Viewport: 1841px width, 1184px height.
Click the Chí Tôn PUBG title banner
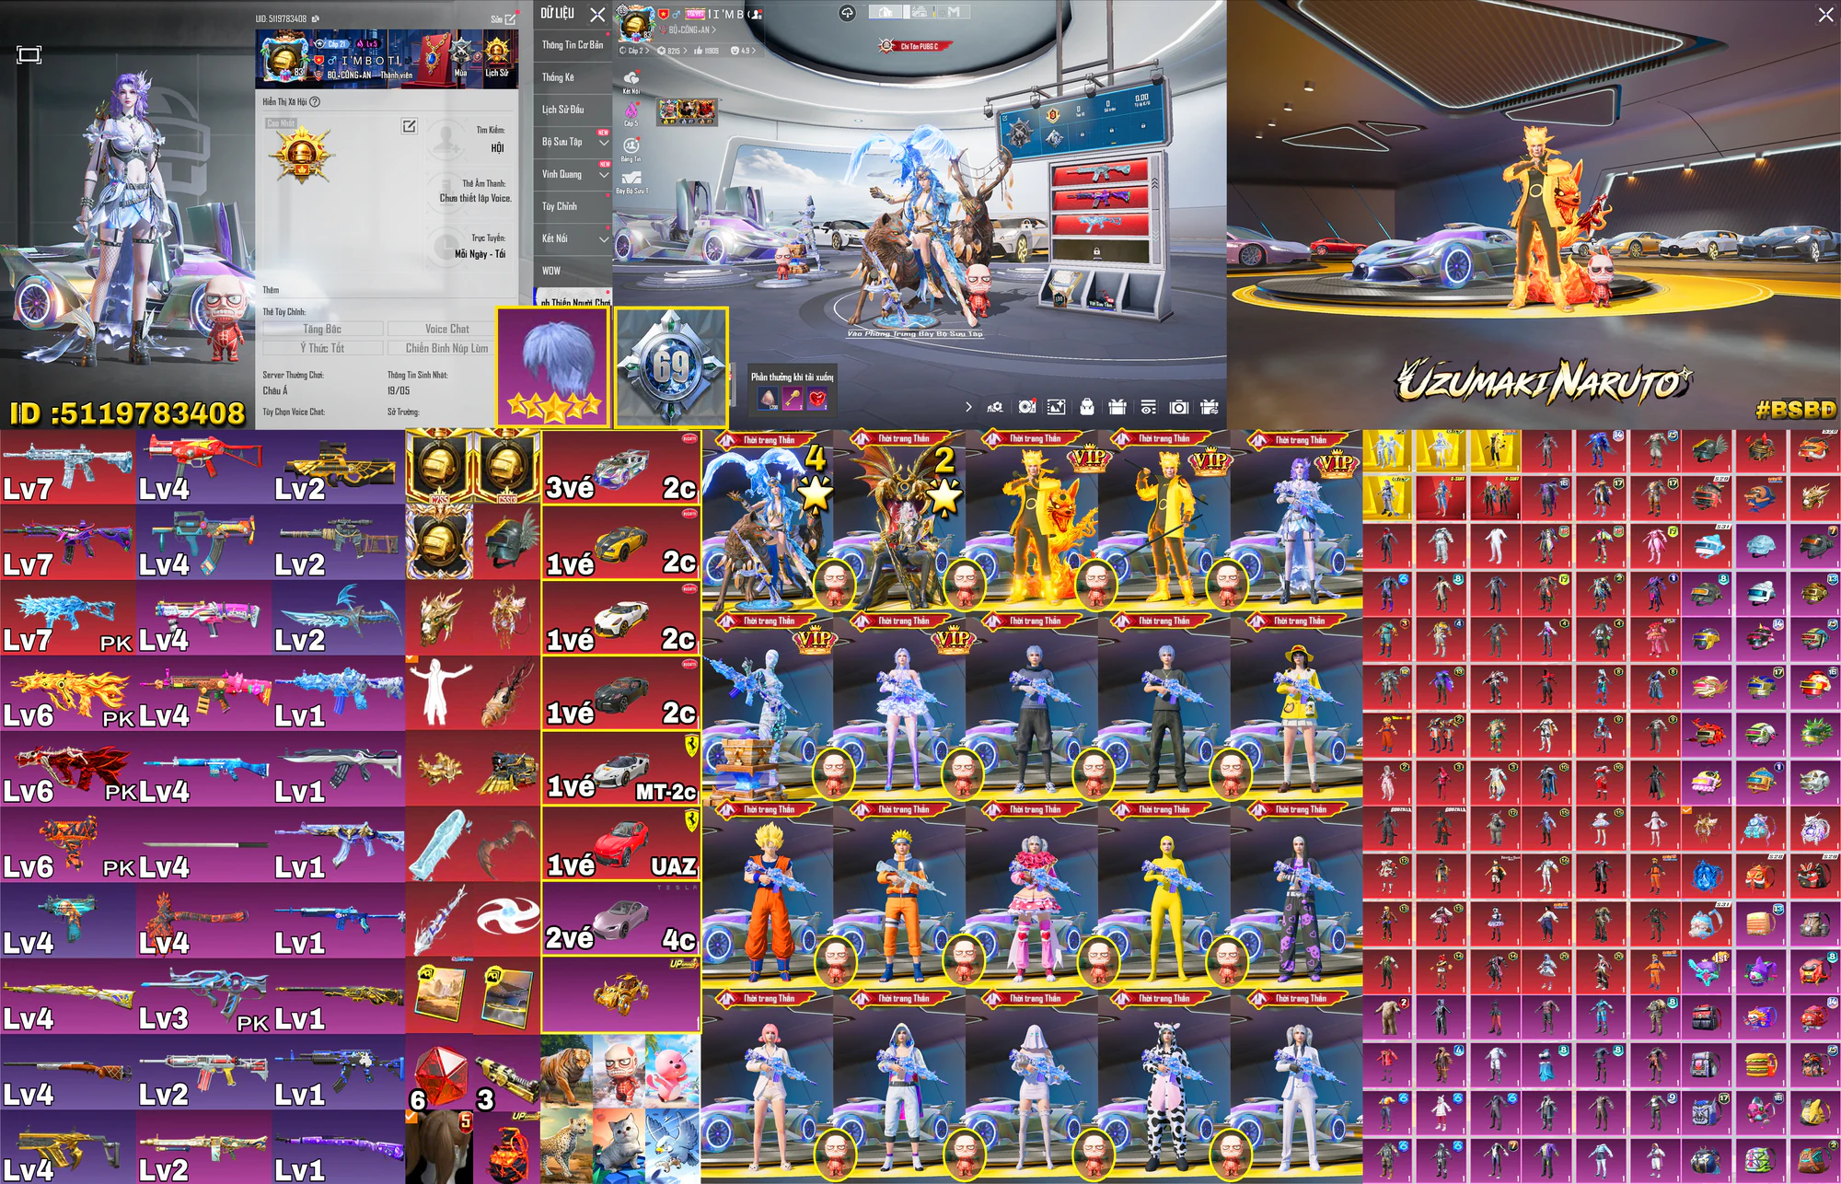tap(915, 46)
